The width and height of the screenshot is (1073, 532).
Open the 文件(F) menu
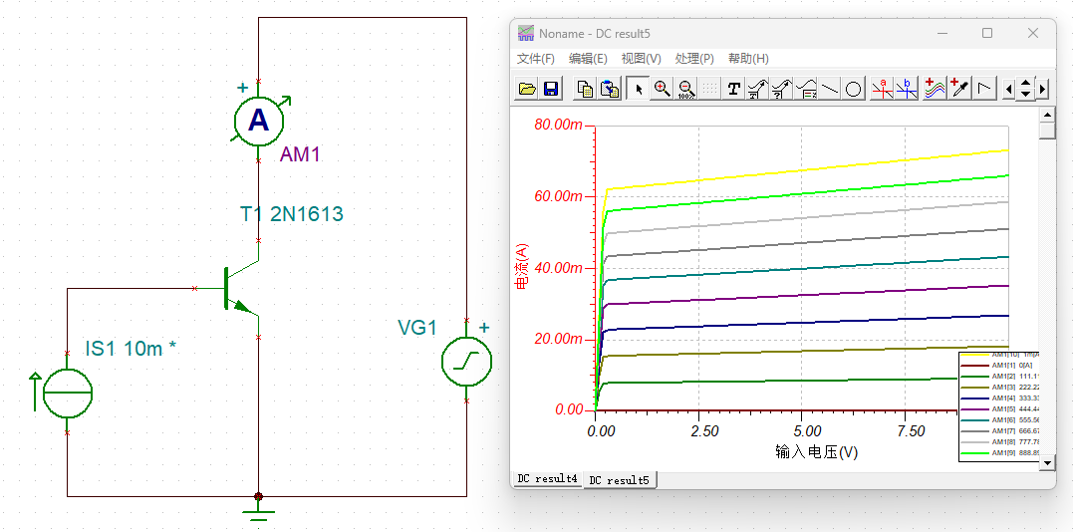tap(535, 59)
